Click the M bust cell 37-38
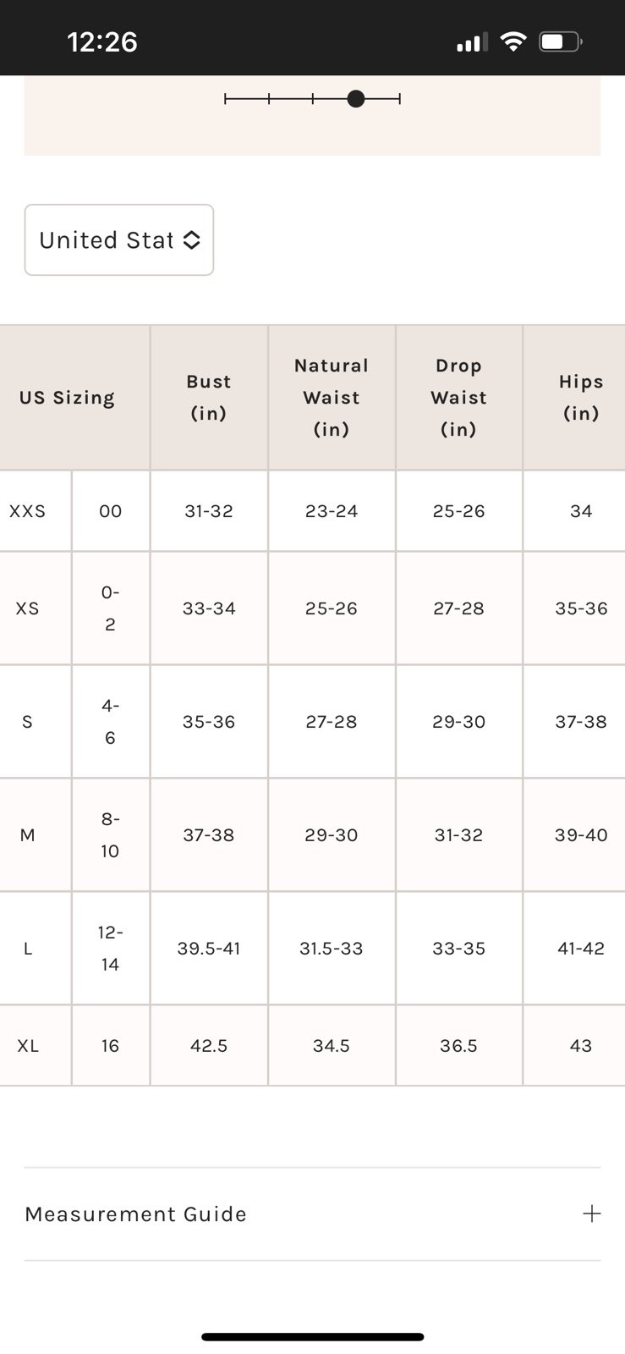Image resolution: width=625 pixels, height=1354 pixels. coord(209,835)
